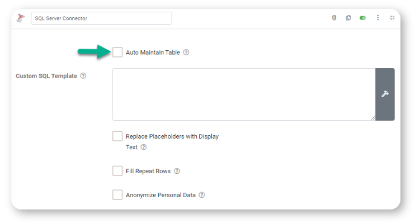Open help for Fill Repeat Rows
The image size is (415, 224).
177,171
